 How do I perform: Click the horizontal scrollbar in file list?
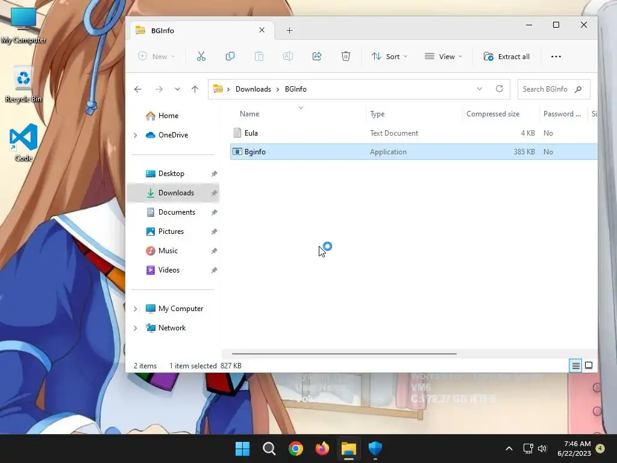[344, 354]
